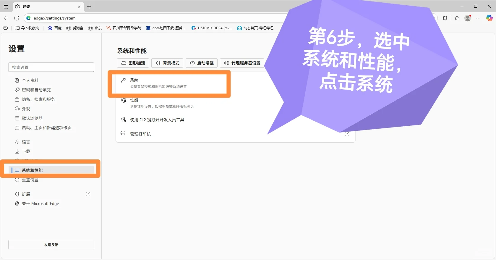Click the lock icon beside 隐私、搜索和服务
496x260 pixels.
[17, 99]
